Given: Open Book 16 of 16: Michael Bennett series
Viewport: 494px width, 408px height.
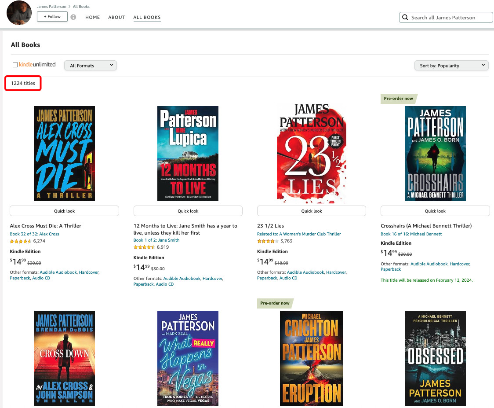Looking at the screenshot, I should (x=411, y=234).
